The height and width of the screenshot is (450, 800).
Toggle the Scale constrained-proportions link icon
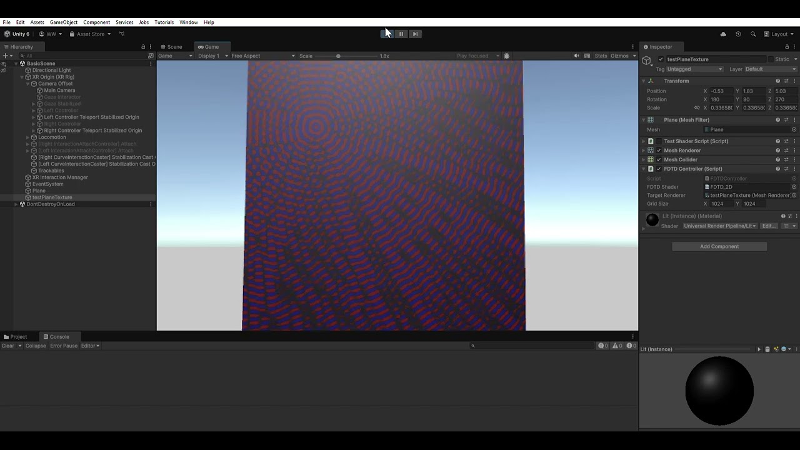pyautogui.click(x=697, y=107)
